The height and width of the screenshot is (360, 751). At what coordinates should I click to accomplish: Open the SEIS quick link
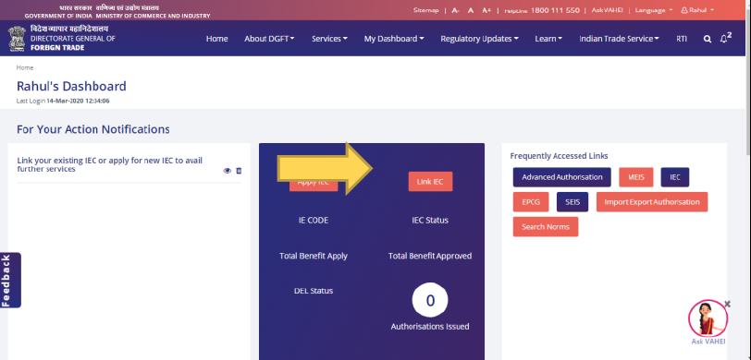pyautogui.click(x=572, y=202)
